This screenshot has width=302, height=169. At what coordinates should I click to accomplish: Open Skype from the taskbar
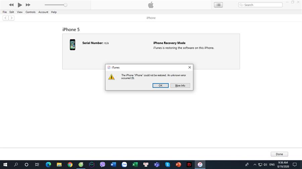(x=167, y=165)
